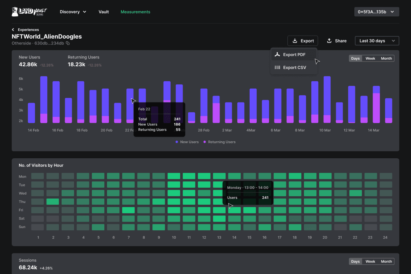Screen dimensions: 411x274
Task: Click the 6k y-axis label
Action: pos(21,79)
